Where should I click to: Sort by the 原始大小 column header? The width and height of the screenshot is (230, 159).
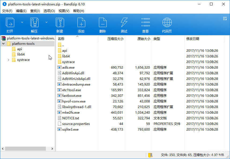click(x=144, y=39)
